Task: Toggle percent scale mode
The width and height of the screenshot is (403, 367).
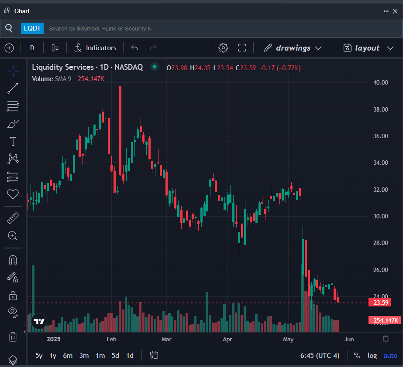Action: [x=357, y=356]
